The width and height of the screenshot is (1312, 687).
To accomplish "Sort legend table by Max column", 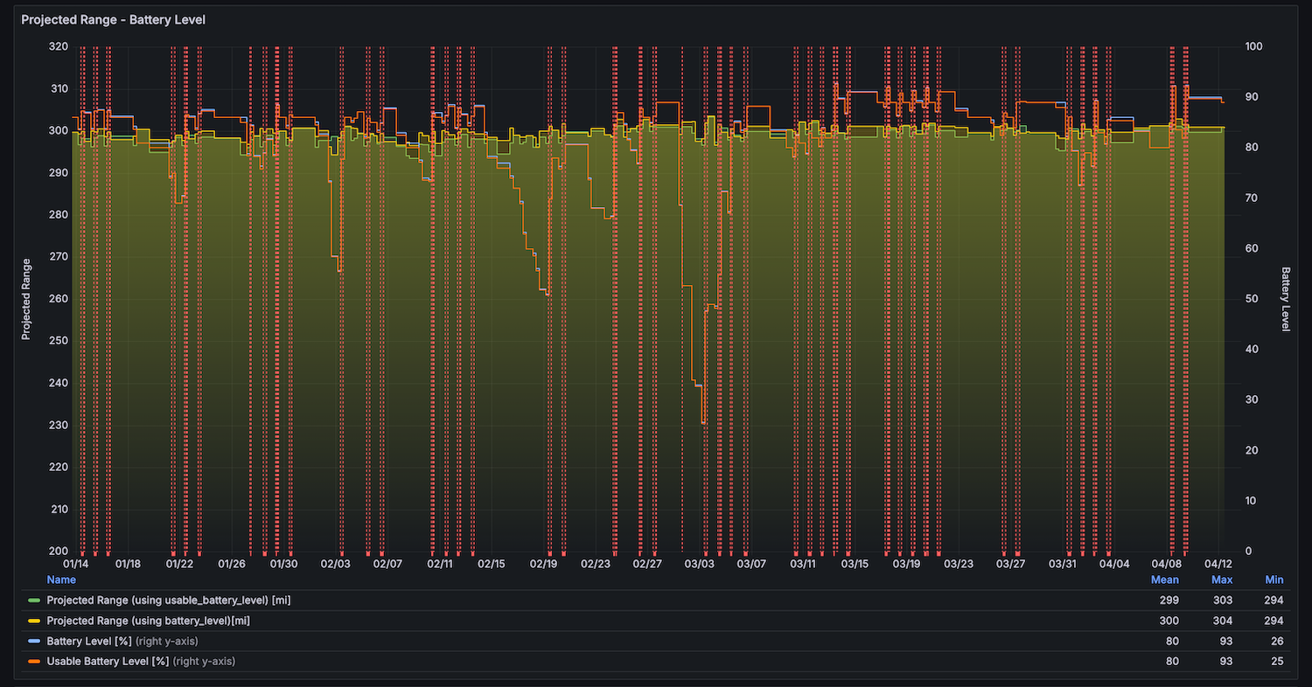I will pyautogui.click(x=1221, y=579).
